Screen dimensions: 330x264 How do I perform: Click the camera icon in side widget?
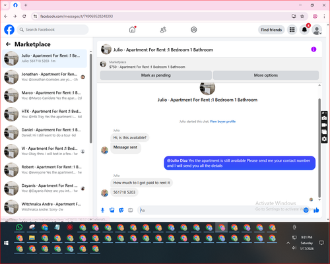coord(324,118)
